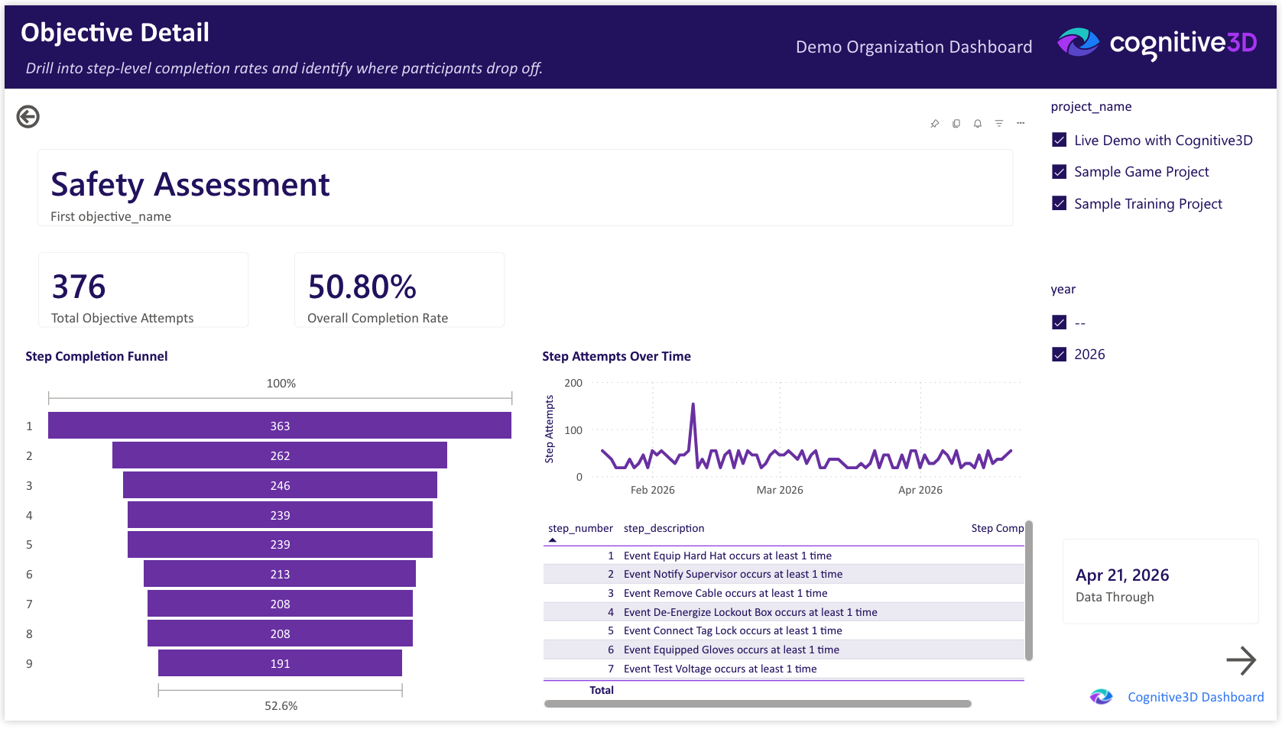
Task: Uncheck Live Demo with Cognitive3D project
Action: [1060, 140]
